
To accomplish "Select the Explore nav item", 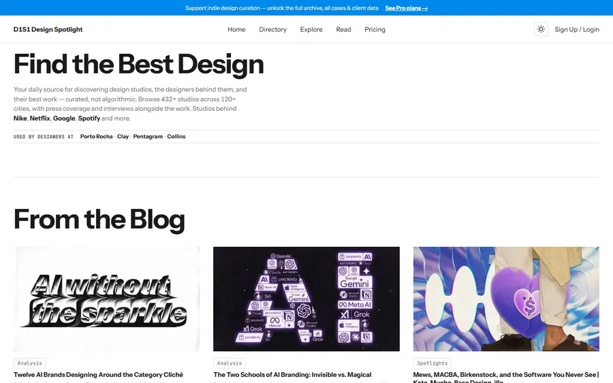I will (x=311, y=29).
